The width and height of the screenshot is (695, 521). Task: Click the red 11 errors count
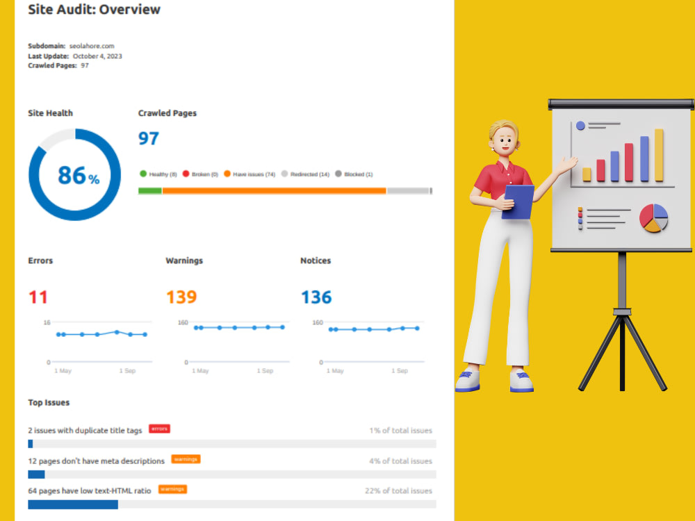pos(38,297)
